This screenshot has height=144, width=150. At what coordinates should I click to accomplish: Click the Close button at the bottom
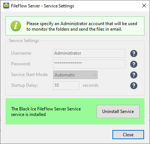pos(128,135)
